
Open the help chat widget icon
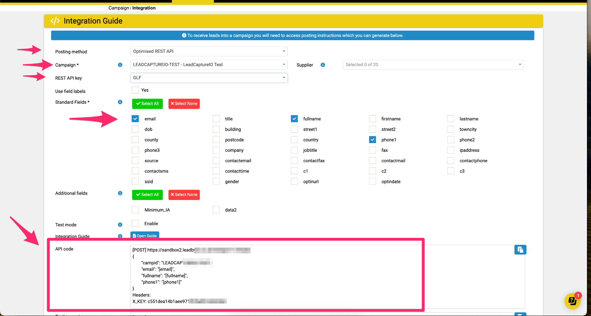click(x=572, y=301)
